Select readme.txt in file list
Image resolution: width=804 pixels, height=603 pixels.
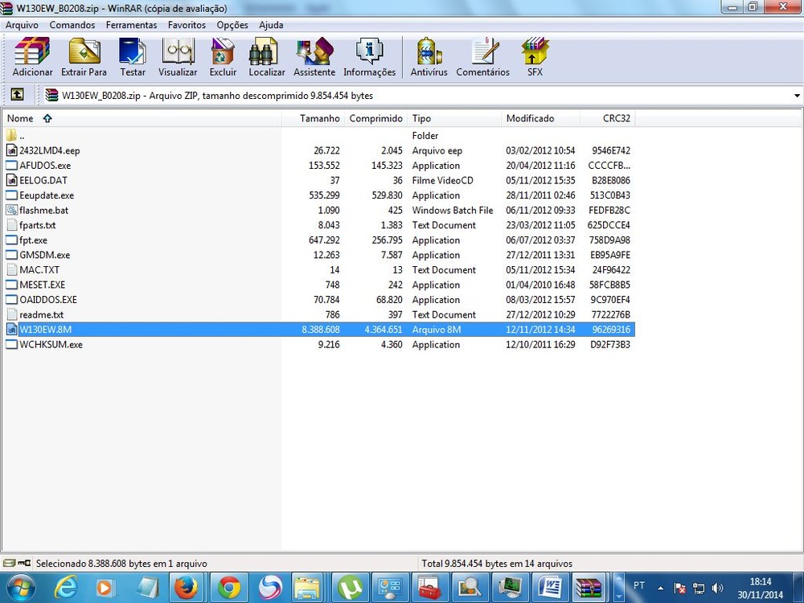coord(41,315)
